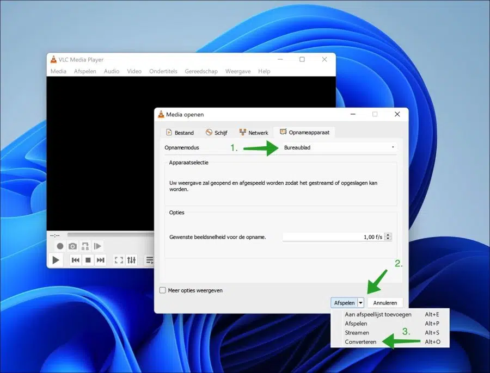Click the elapsed time display --:--
The width and height of the screenshot is (490, 373).
coord(55,235)
